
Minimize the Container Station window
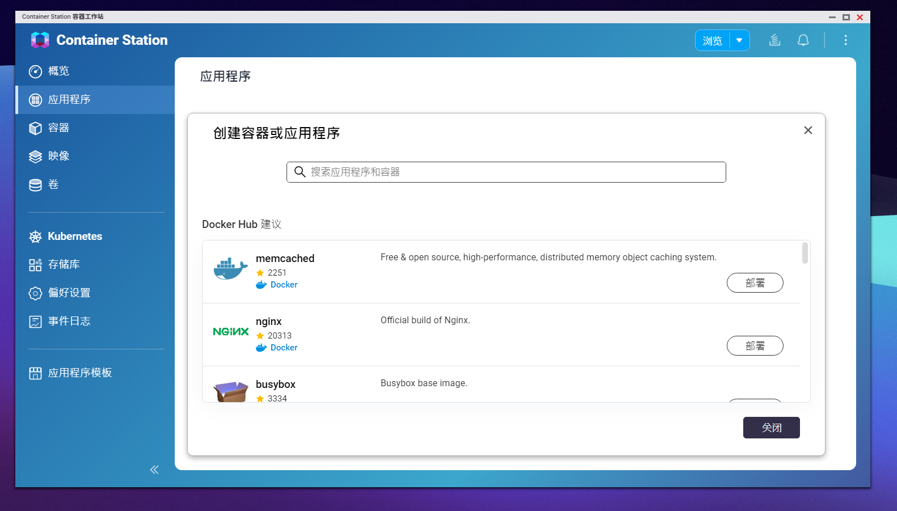point(832,18)
